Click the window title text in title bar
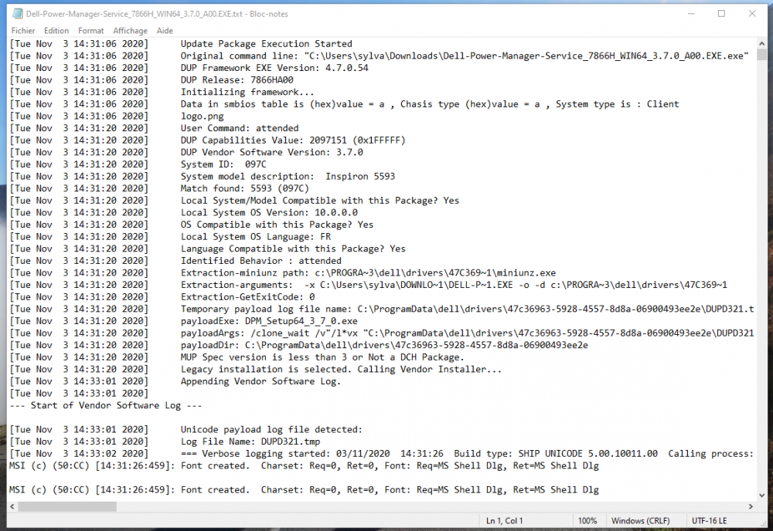The height and width of the screenshot is (531, 773). pyautogui.click(x=157, y=14)
